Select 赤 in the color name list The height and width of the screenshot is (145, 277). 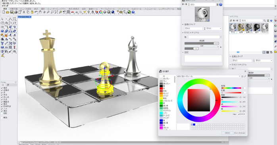tap(164, 89)
